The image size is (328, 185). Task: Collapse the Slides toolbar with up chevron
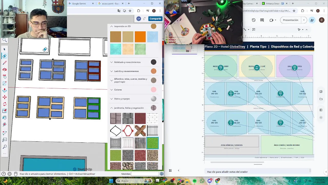click(306, 30)
